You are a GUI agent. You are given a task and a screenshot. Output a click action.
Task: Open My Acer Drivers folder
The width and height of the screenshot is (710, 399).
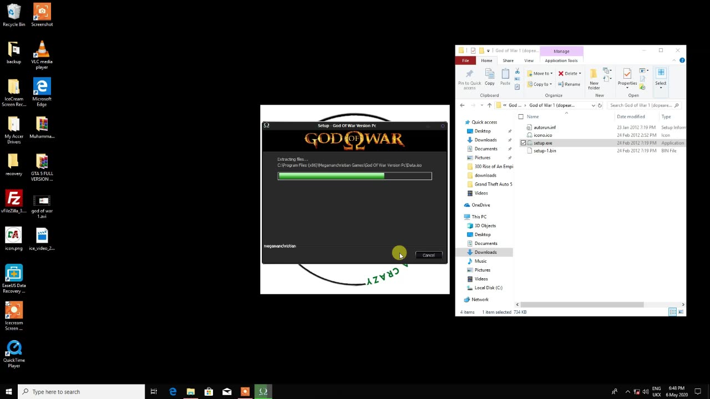pos(14,130)
